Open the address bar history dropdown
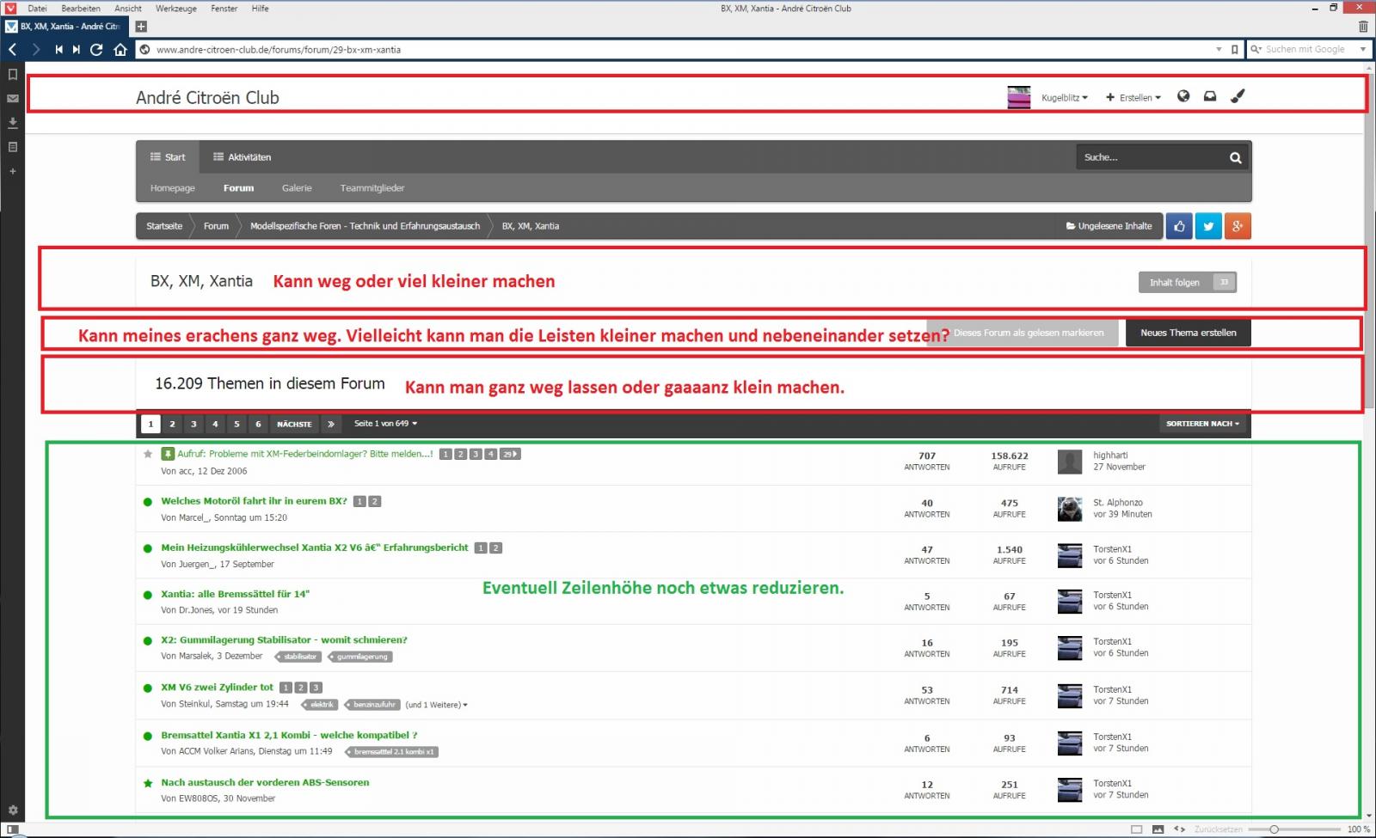The height and width of the screenshot is (838, 1376). click(1219, 49)
